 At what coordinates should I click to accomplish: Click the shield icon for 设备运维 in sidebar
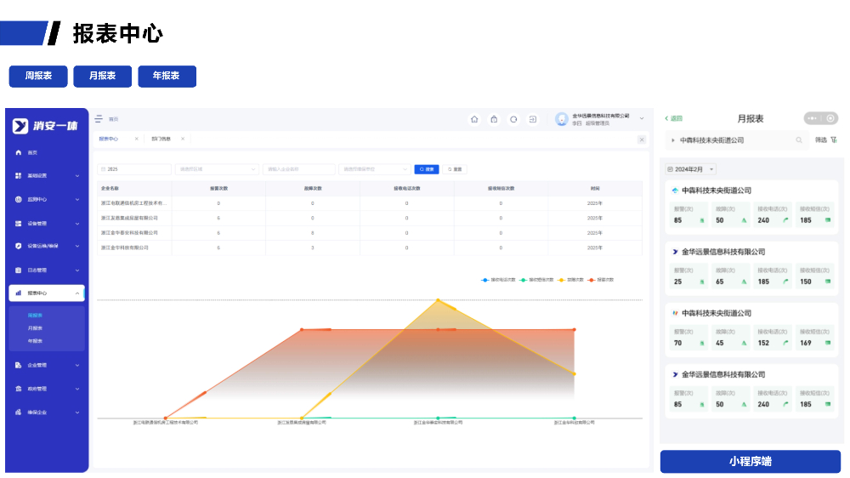(x=19, y=246)
